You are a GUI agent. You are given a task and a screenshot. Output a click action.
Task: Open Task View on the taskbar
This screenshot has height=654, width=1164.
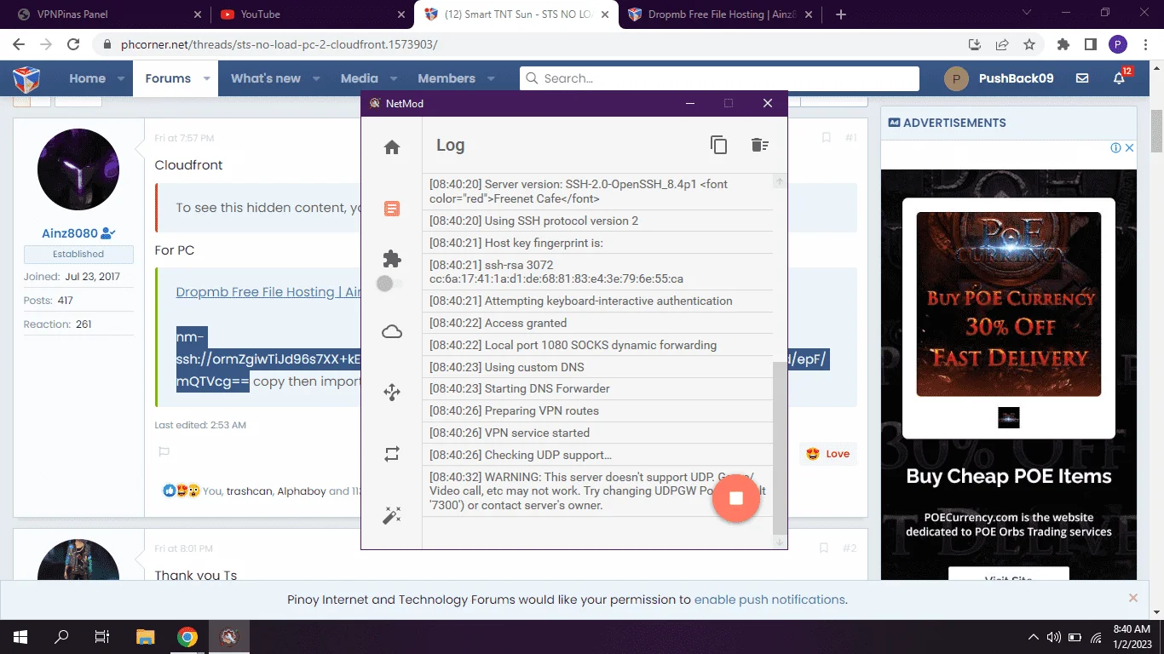pos(102,636)
